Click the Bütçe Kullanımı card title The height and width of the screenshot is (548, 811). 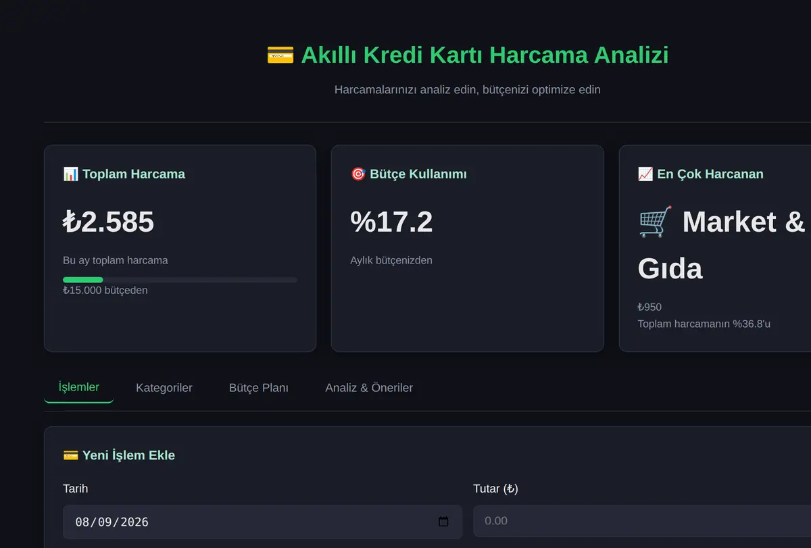pyautogui.click(x=418, y=174)
